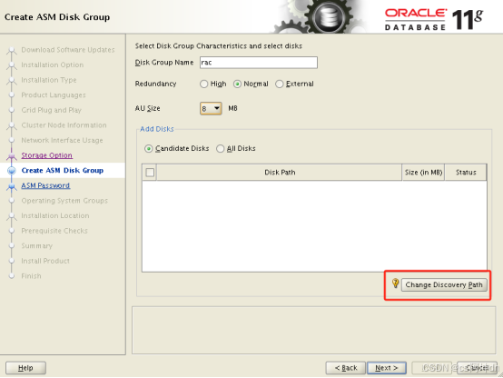503x378 pixels.
Task: Click the Installation Option step
Action: pos(53,65)
